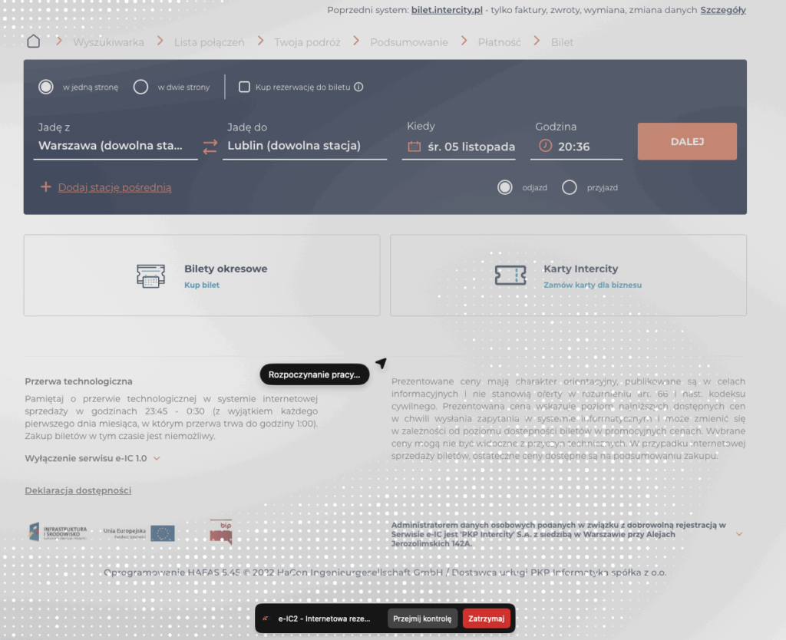Click the clock icon by time

click(x=545, y=146)
